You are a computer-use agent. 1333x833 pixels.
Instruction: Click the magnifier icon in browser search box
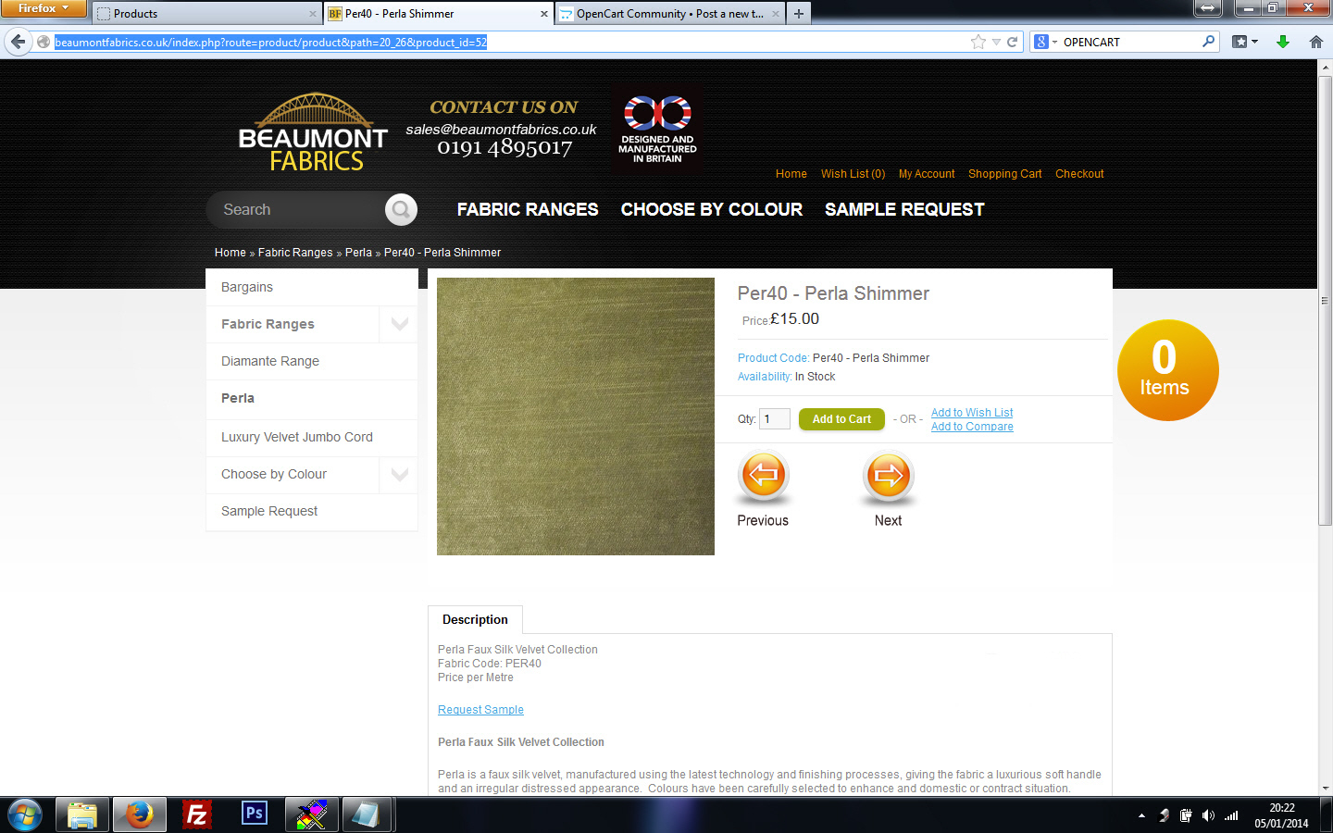tap(1208, 42)
